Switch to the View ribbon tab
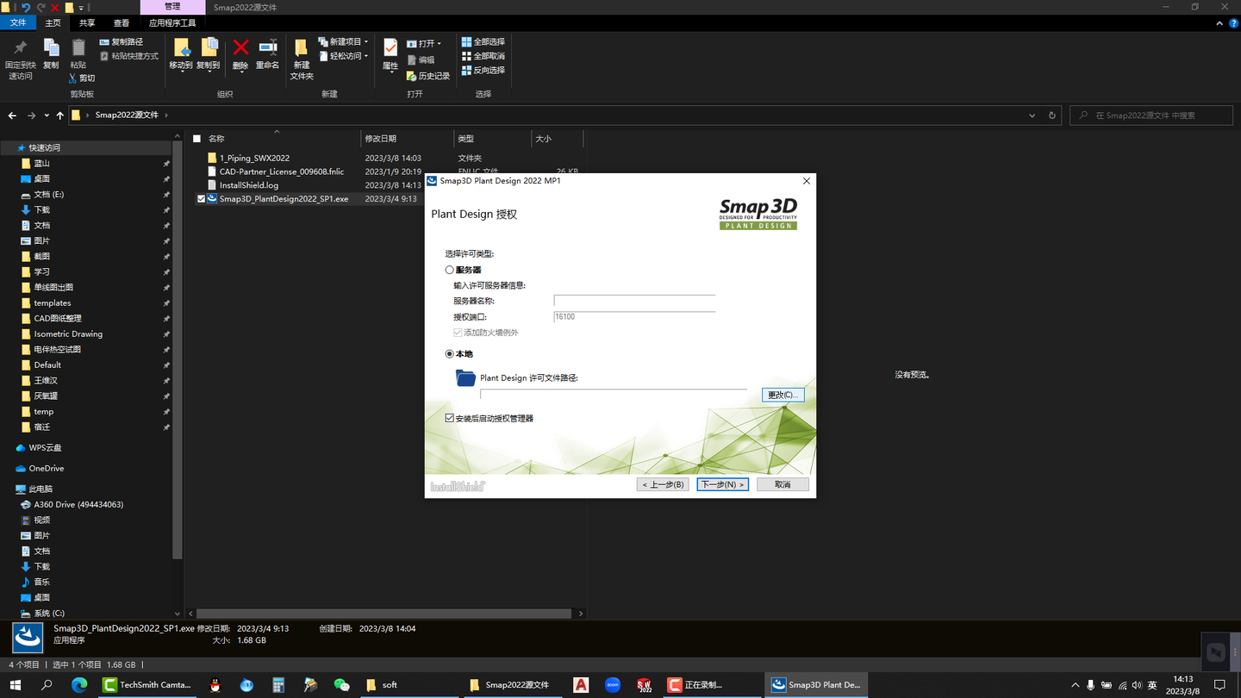 point(122,23)
